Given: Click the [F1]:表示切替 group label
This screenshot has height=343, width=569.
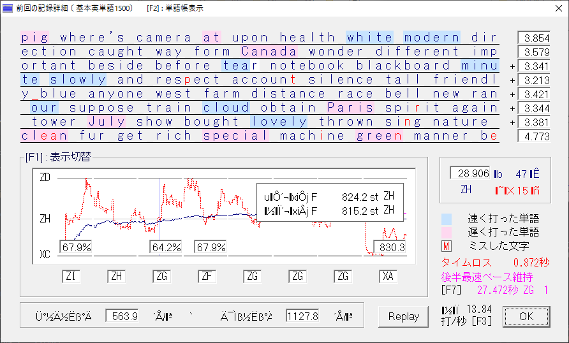Looking at the screenshot, I should pyautogui.click(x=58, y=157).
